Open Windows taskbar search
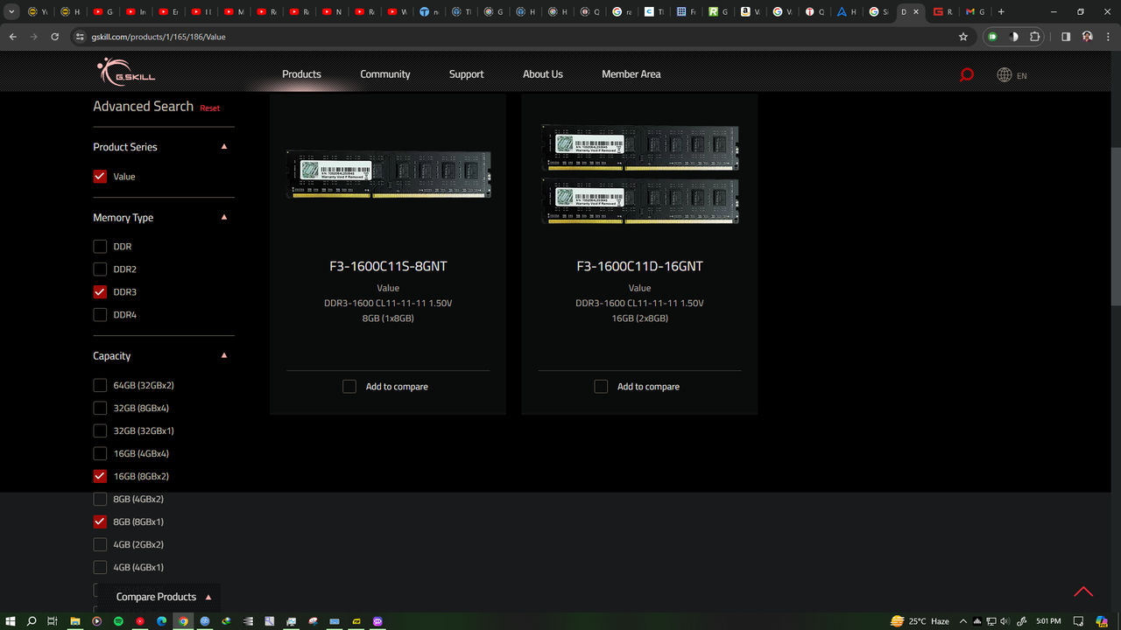Image resolution: width=1121 pixels, height=630 pixels. (x=32, y=621)
